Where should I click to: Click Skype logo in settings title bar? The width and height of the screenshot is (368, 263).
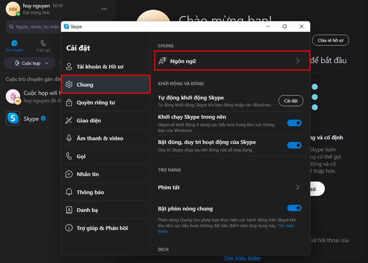coord(66,27)
